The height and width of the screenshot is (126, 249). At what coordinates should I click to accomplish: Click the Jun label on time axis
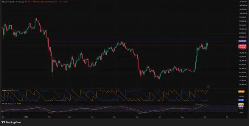tap(137, 117)
